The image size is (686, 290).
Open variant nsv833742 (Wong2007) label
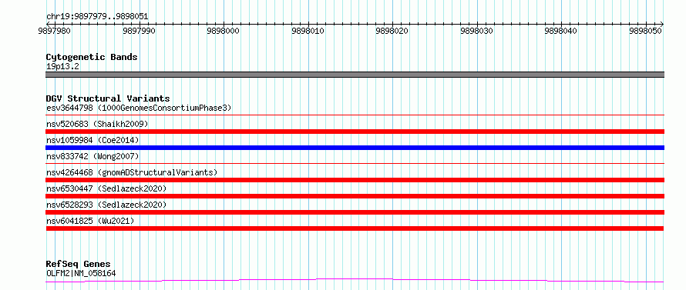point(92,156)
